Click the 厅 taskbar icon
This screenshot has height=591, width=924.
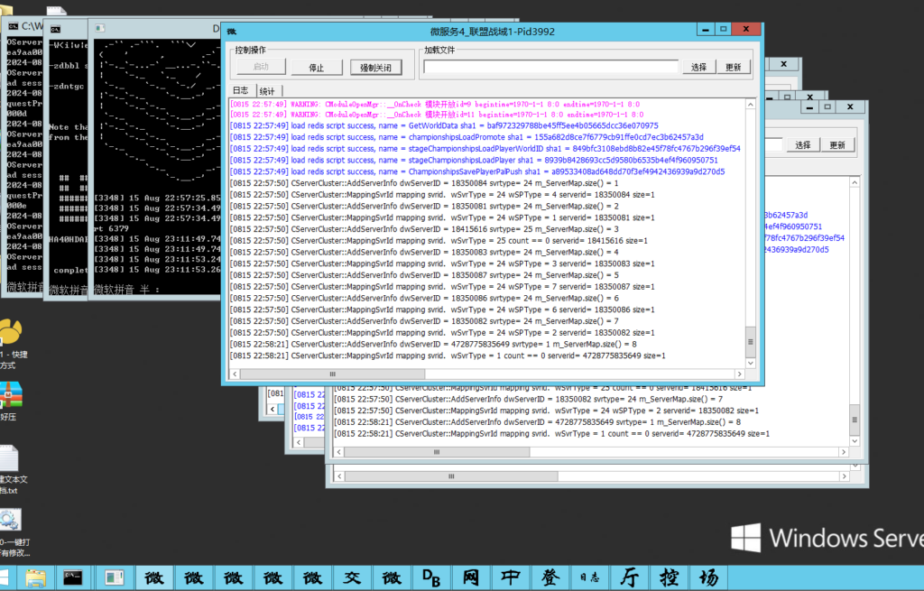[x=629, y=577]
